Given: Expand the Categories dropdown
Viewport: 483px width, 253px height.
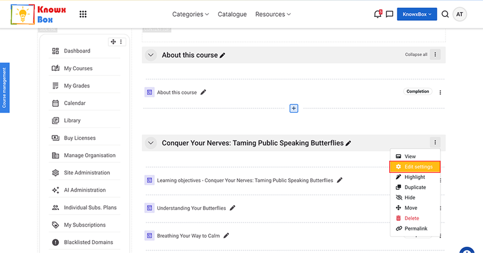Looking at the screenshot, I should pos(191,14).
